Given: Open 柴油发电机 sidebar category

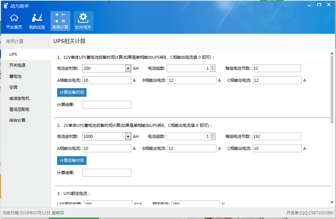Looking at the screenshot, I should click(x=19, y=98).
